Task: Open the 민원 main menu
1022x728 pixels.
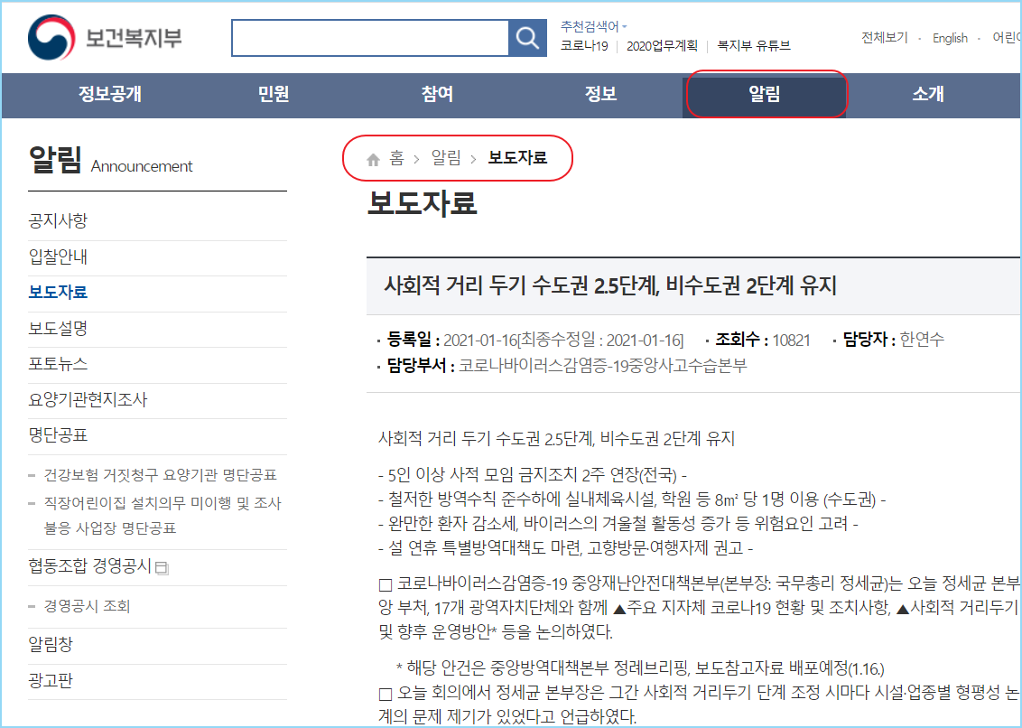Action: coord(274,95)
